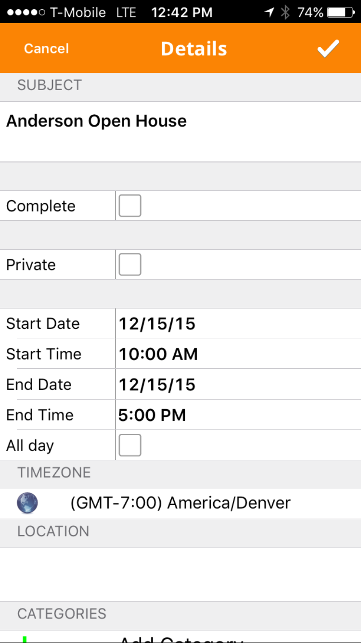Tap the empty Location field
This screenshot has width=361, height=643.
(180, 575)
